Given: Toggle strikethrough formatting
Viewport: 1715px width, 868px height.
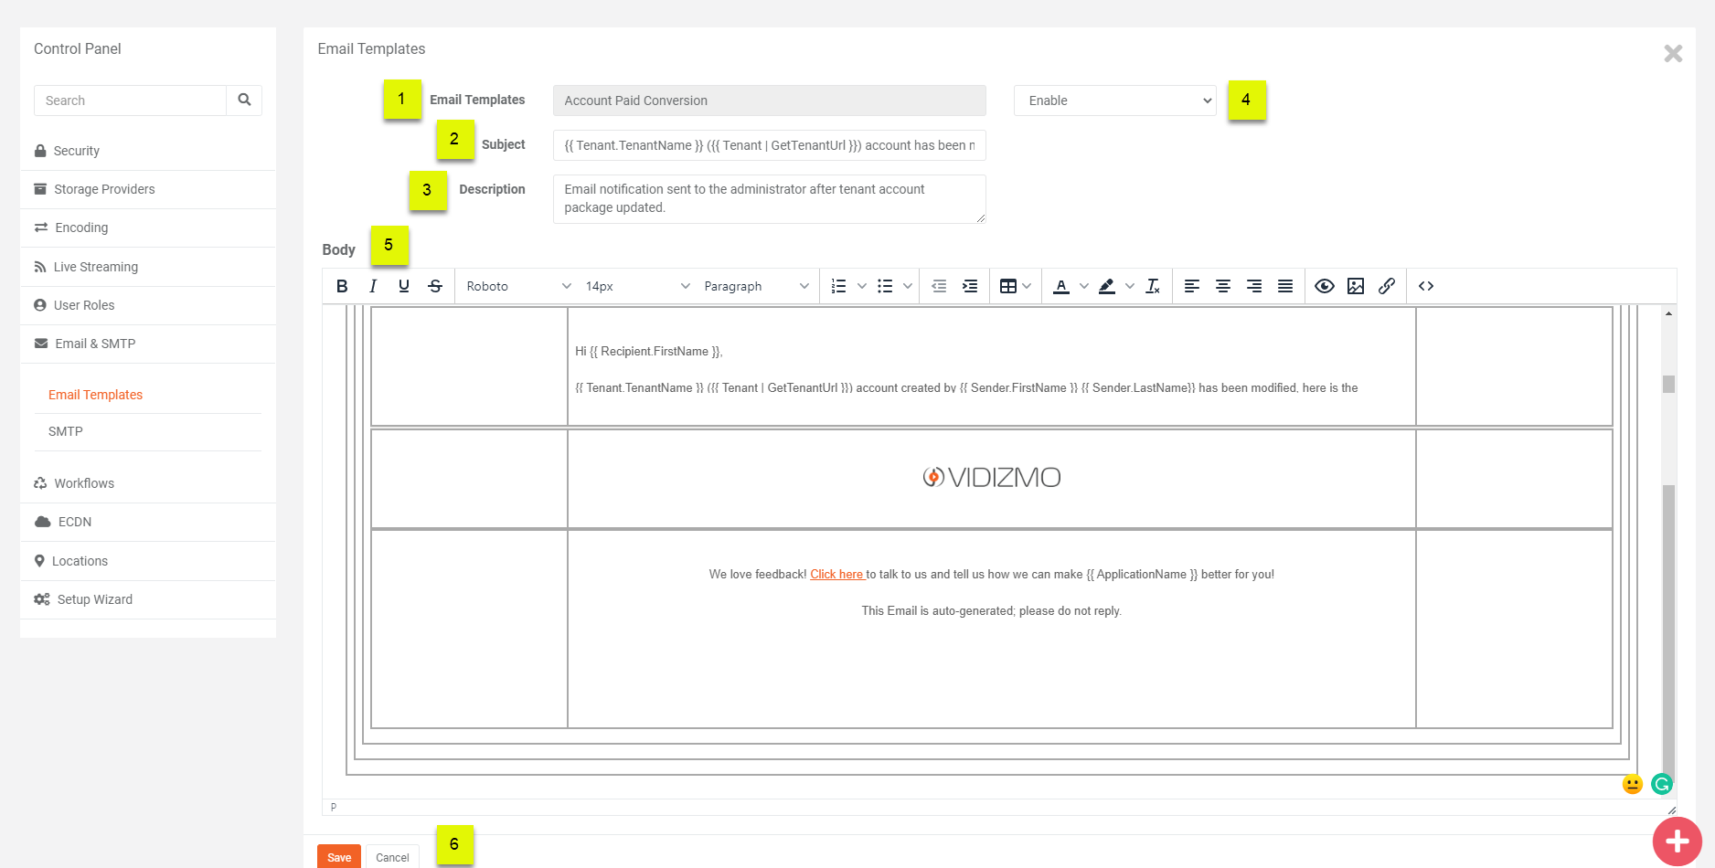Looking at the screenshot, I should coord(435,286).
